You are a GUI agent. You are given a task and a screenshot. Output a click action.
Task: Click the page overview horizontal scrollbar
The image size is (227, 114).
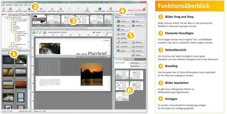(x=72, y=28)
